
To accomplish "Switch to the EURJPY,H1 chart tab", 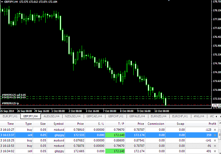I will [10, 116].
